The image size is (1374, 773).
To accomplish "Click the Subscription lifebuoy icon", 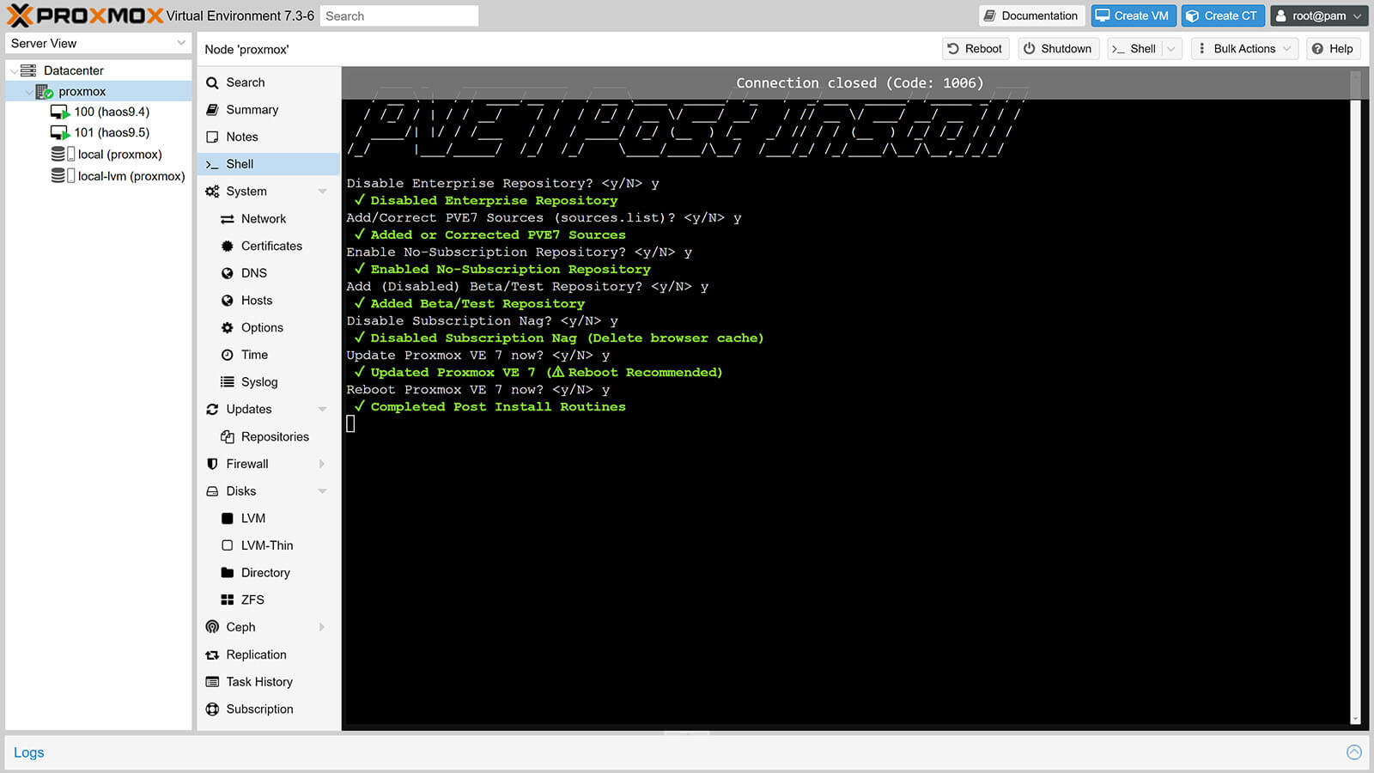I will coord(212,709).
